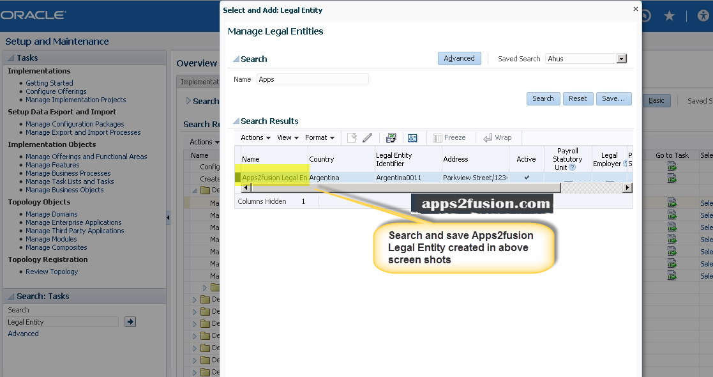Image resolution: width=713 pixels, height=377 pixels.
Task: Click the Legal Entity task search field
Action: [x=63, y=322]
